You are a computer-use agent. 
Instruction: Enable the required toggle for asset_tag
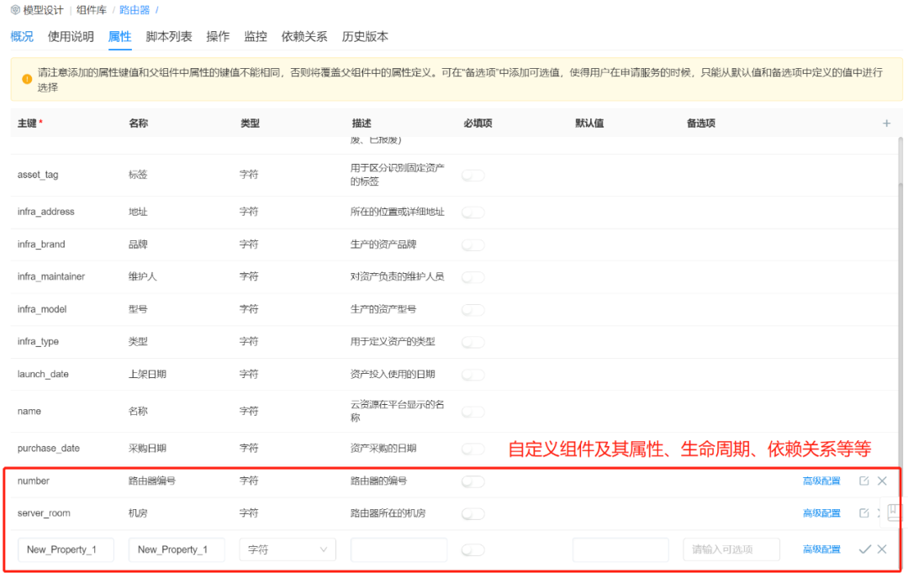tap(472, 175)
